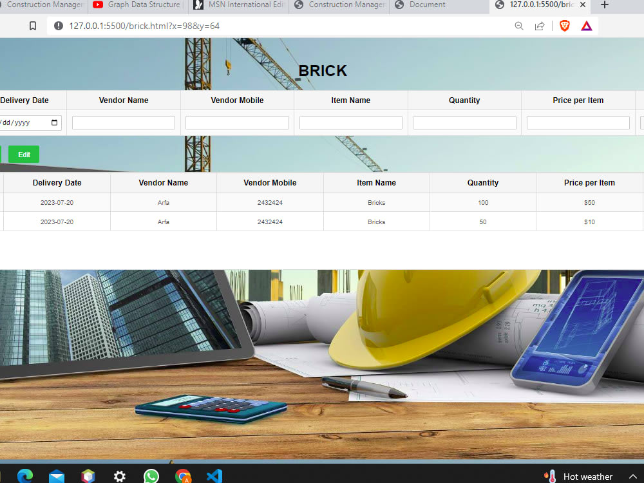
Task: Expand the hidden icons chevron in system tray
Action: [x=633, y=476]
